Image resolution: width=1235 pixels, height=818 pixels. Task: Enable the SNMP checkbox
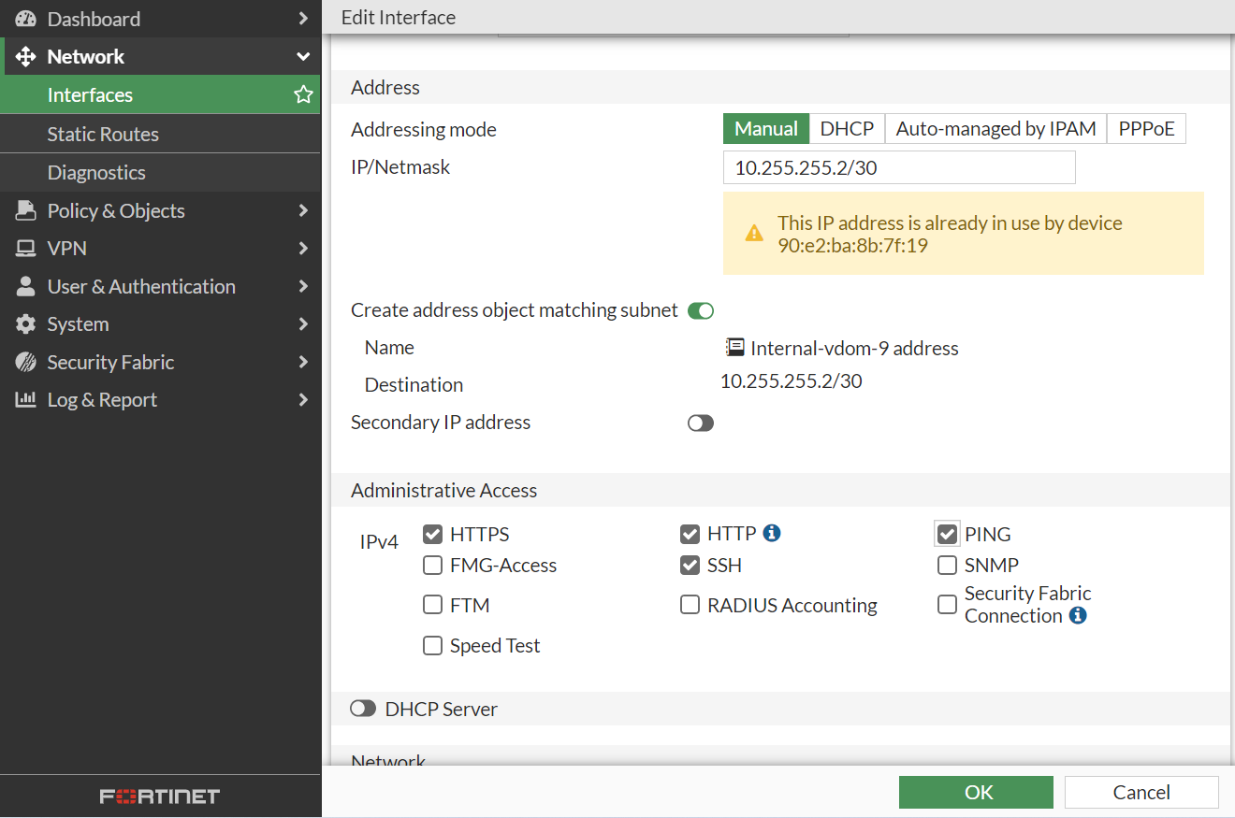[x=947, y=566]
